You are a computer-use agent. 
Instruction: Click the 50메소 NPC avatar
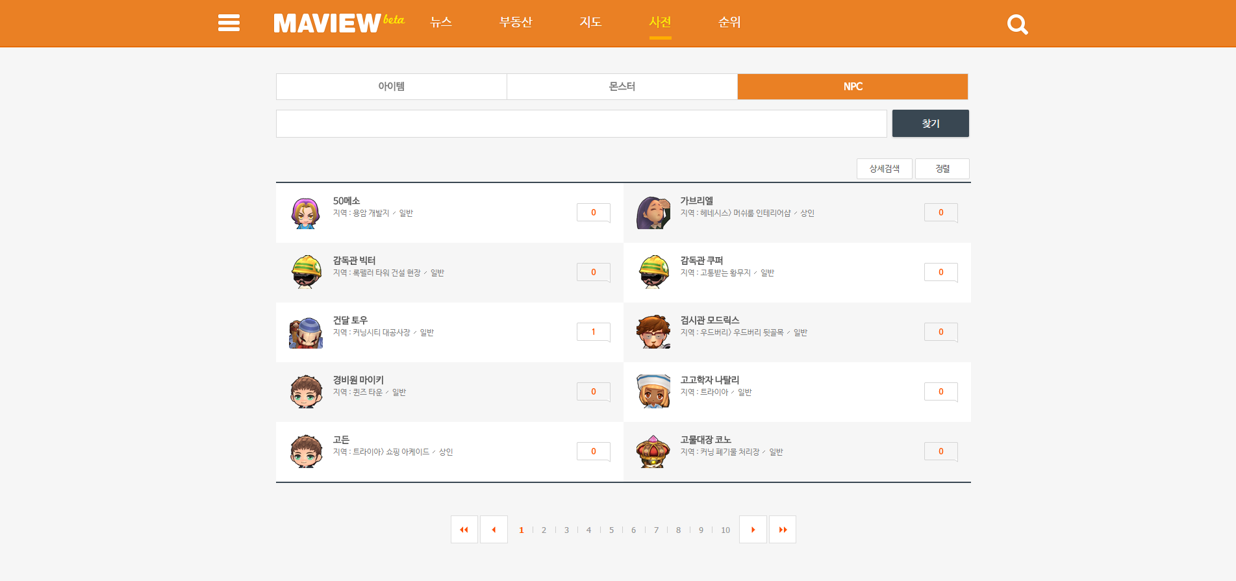[306, 213]
